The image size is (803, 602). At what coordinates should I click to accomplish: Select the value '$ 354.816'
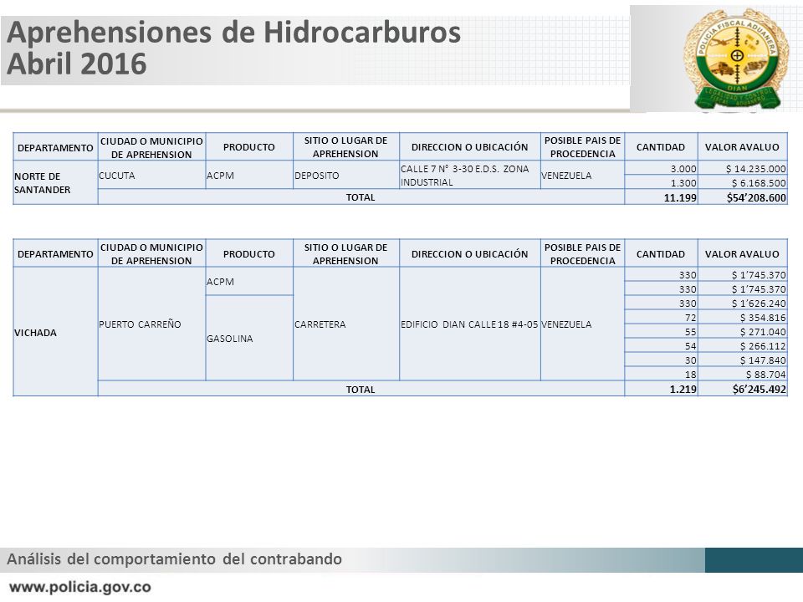click(x=763, y=318)
